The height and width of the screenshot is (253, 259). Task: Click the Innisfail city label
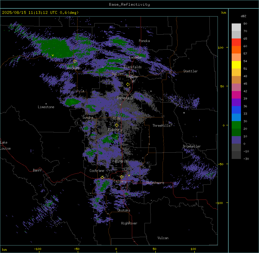click(x=125, y=98)
